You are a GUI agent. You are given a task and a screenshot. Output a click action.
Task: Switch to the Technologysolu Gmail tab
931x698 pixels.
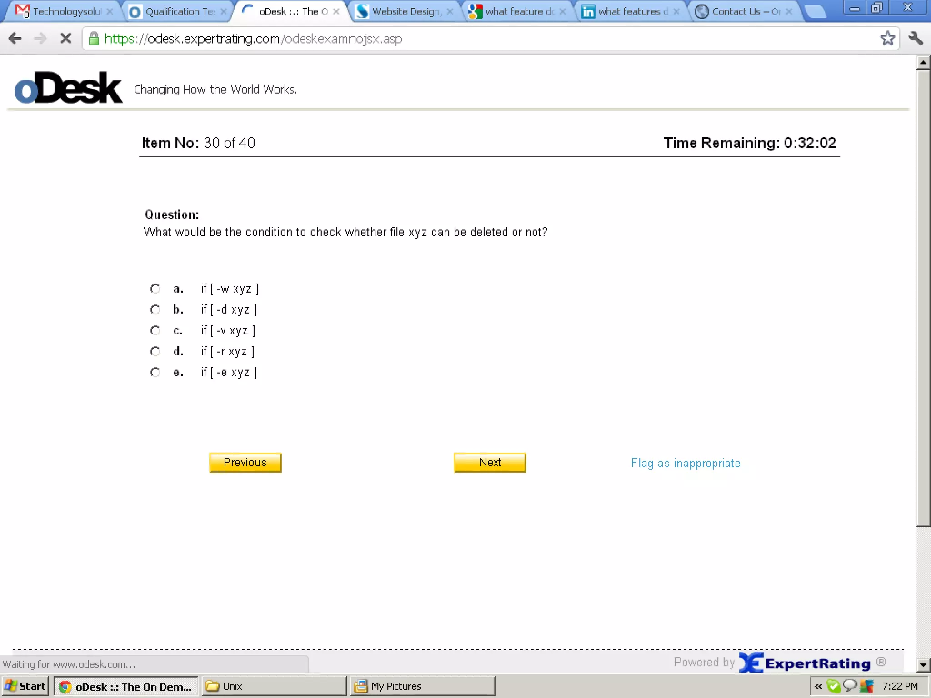tap(61, 11)
